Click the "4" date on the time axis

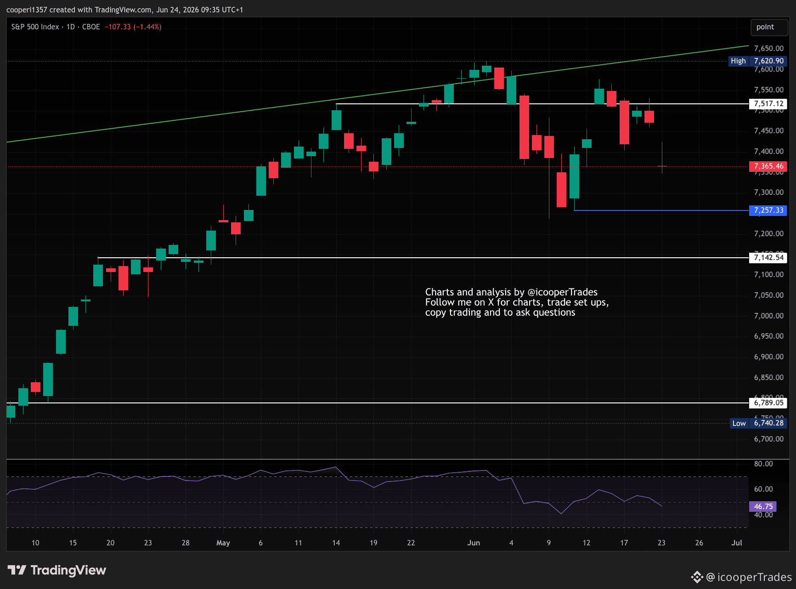click(511, 543)
